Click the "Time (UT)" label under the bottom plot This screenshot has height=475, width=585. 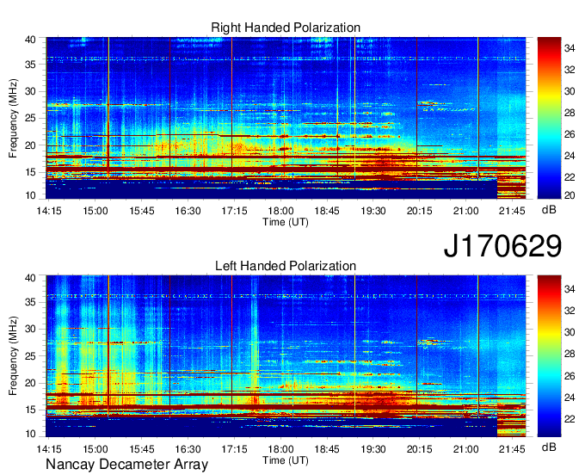286,460
